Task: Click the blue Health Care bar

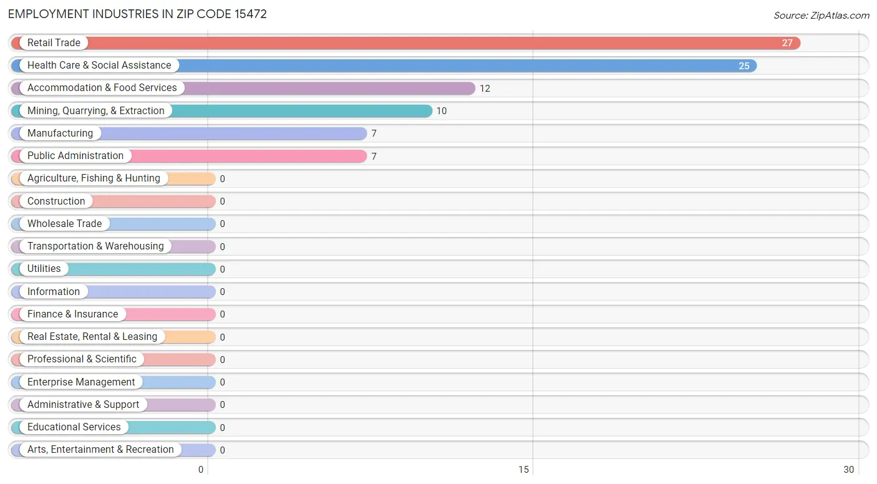Action: [384, 65]
